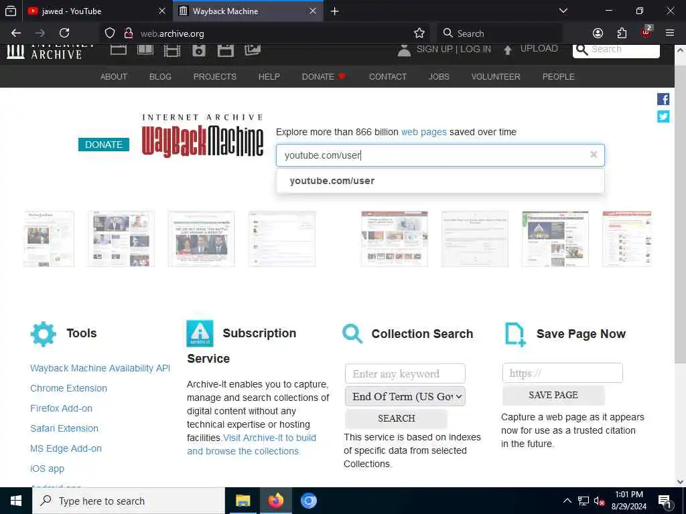Close the jawed - YouTube tab
Viewport: 686px width, 514px height.
click(162, 11)
